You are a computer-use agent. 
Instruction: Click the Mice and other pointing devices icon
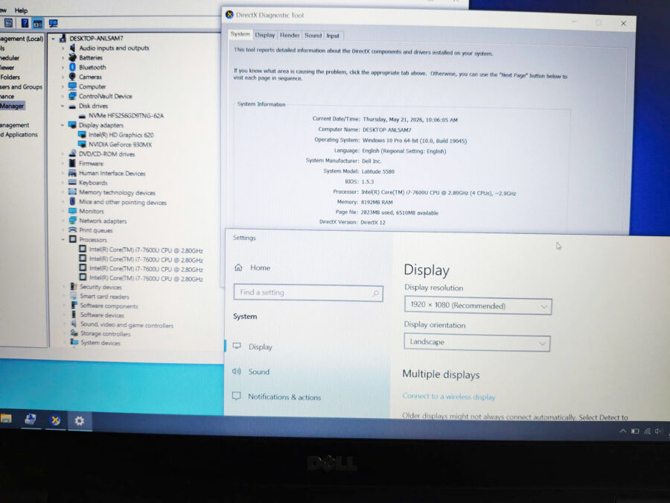tap(72, 201)
